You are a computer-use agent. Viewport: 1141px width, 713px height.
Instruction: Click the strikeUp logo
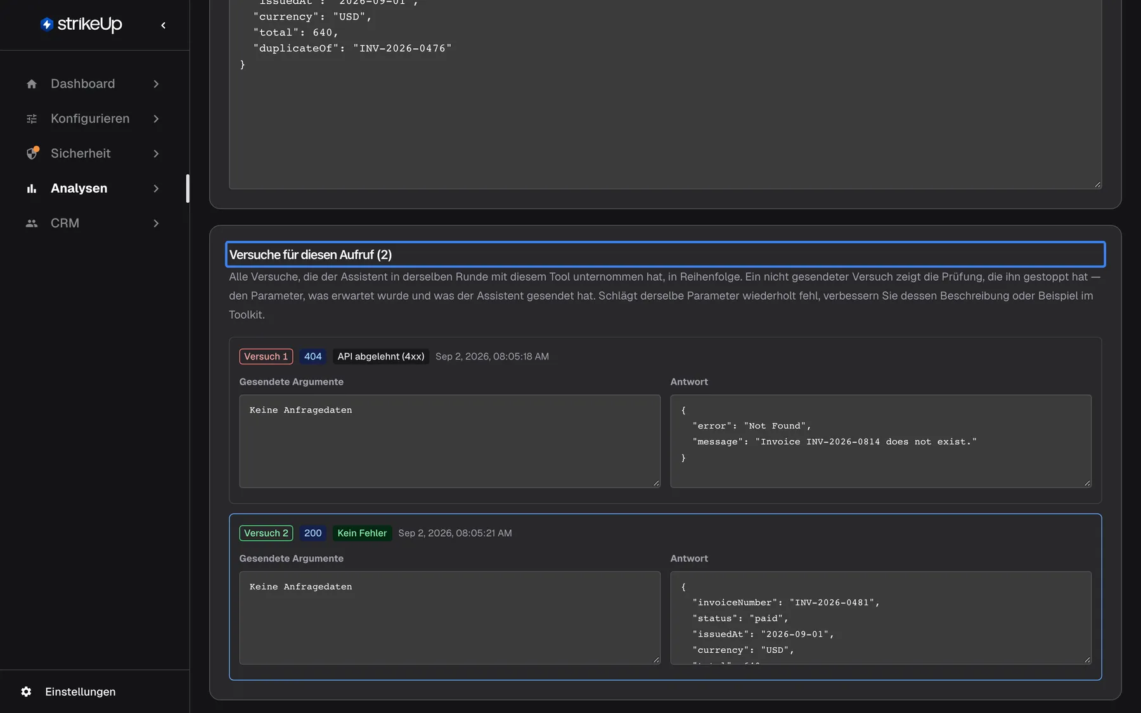point(81,24)
